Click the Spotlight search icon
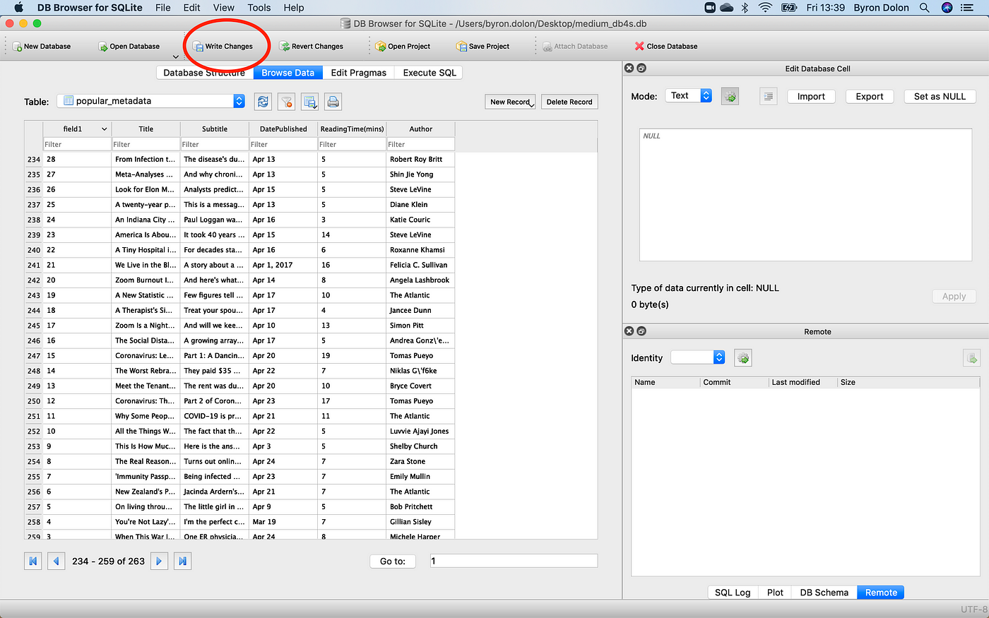The width and height of the screenshot is (989, 618). point(924,8)
